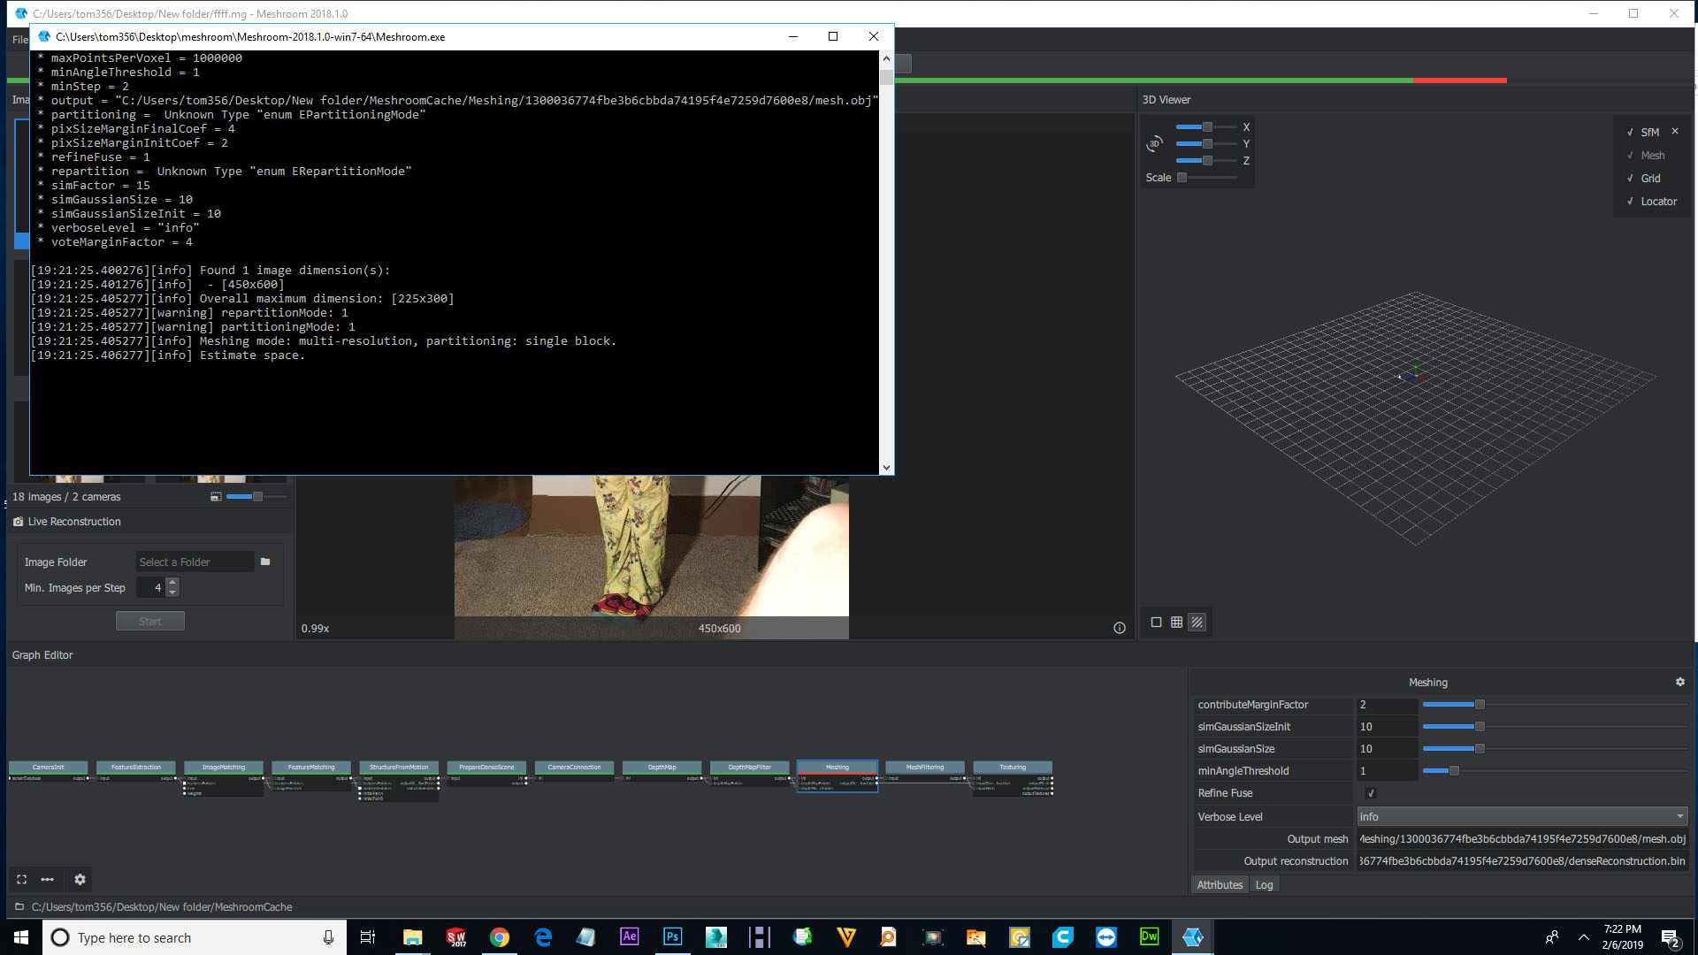Enable textured shading mode in 3D Viewer
The width and height of the screenshot is (1698, 955).
(x=1197, y=622)
